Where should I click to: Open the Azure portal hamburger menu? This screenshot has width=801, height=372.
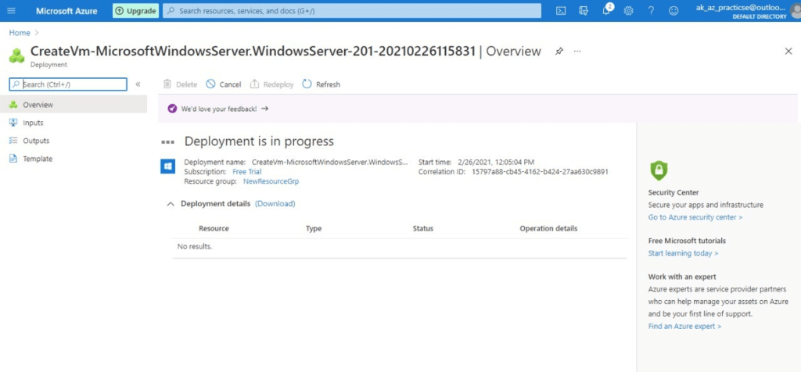tap(11, 11)
